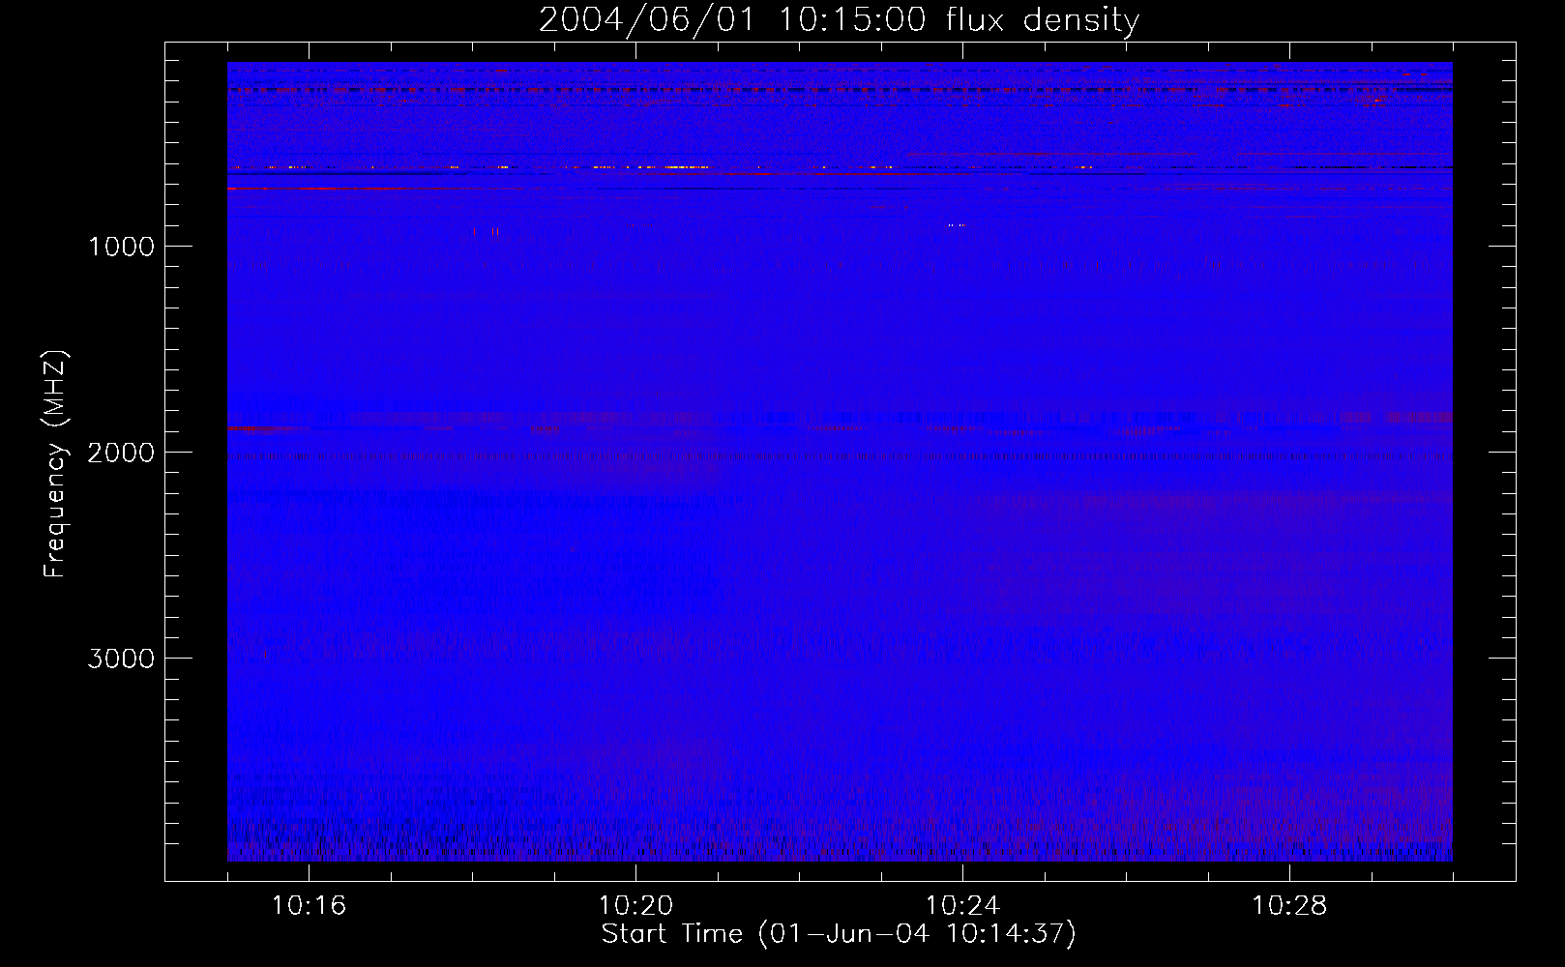
Task: Select the 'Frequency (MHZ)' axis label
Action: [55, 464]
